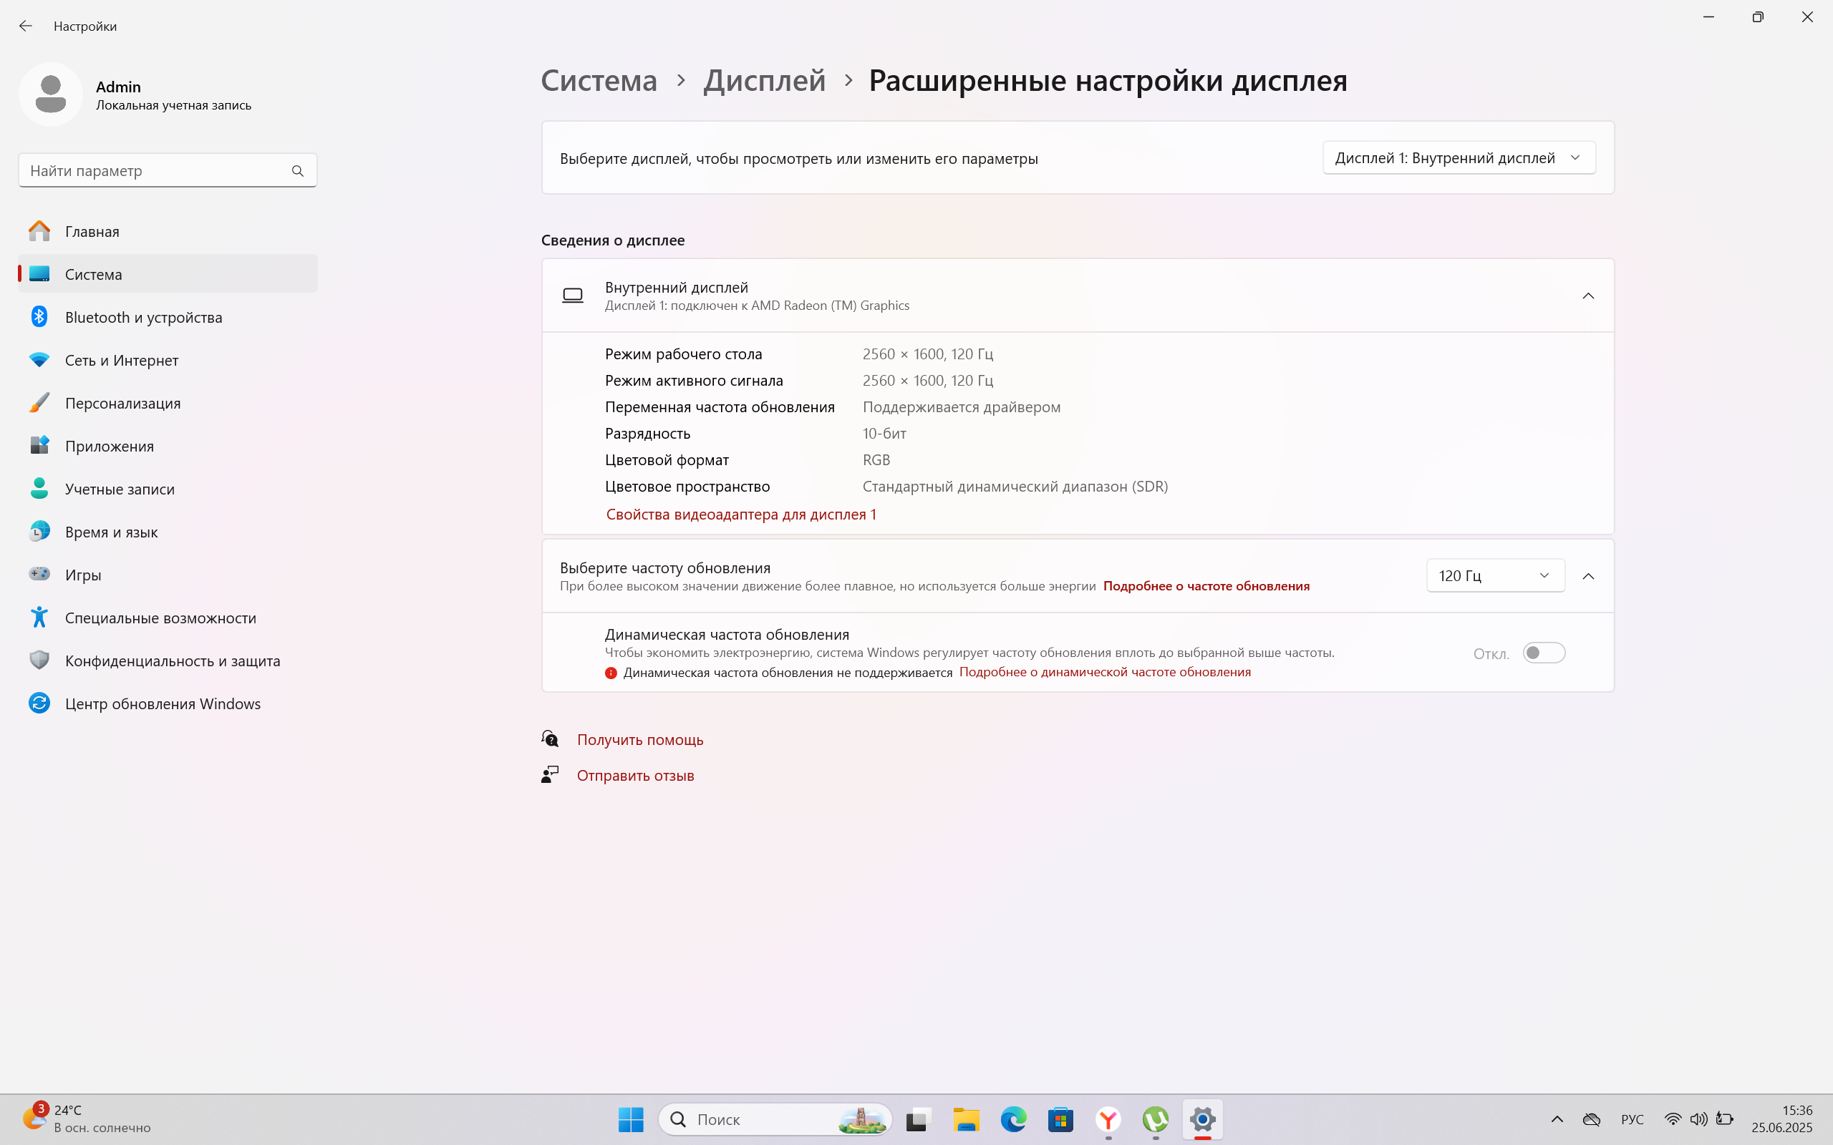Open uTorrent from the taskbar

coord(1155,1119)
